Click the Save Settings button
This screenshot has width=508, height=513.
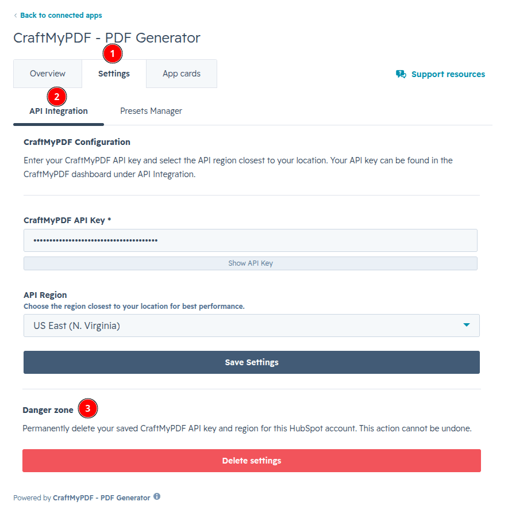(x=251, y=362)
